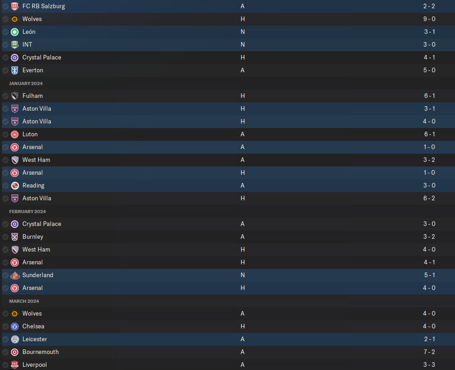This screenshot has height=370, width=455.
Task: Toggle the check circle beside Everton
Action: [x=5, y=70]
